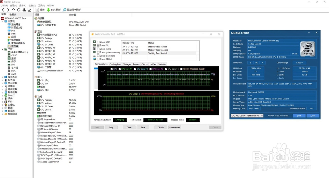Click the blue graph scale slider indicator
This screenshot has height=178, width=329.
[96, 68]
